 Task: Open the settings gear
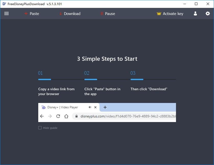pyautogui.click(x=208, y=13)
